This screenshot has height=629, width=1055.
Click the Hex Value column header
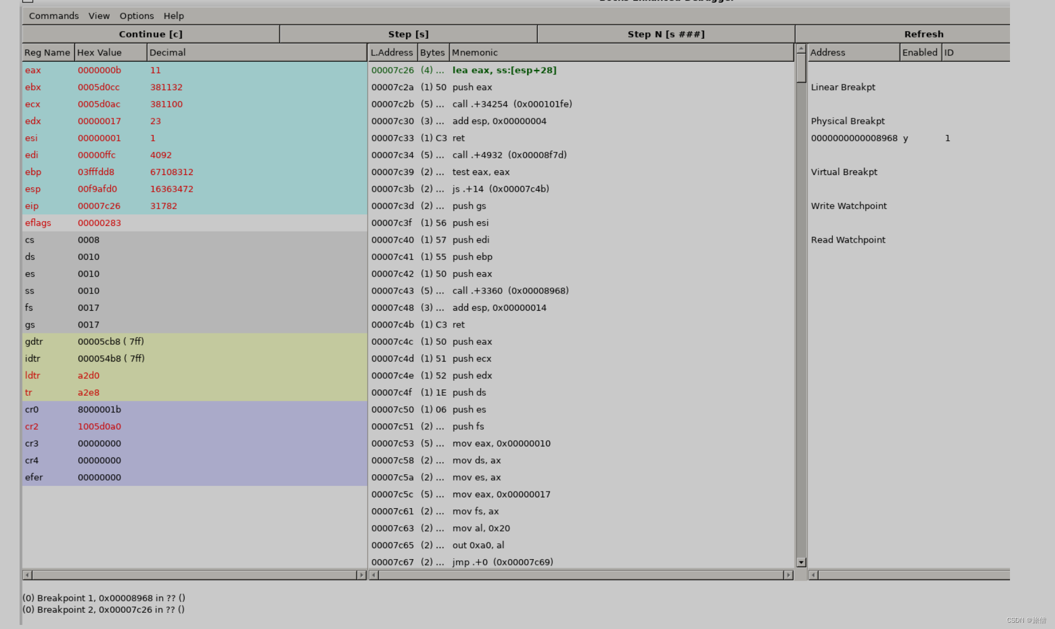click(111, 53)
